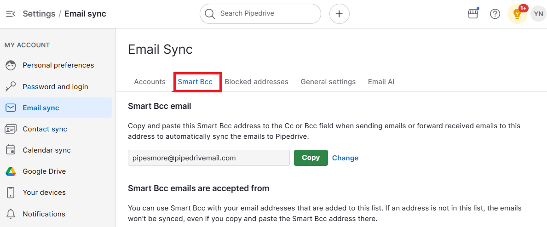Click the quick add plus button

339,14
